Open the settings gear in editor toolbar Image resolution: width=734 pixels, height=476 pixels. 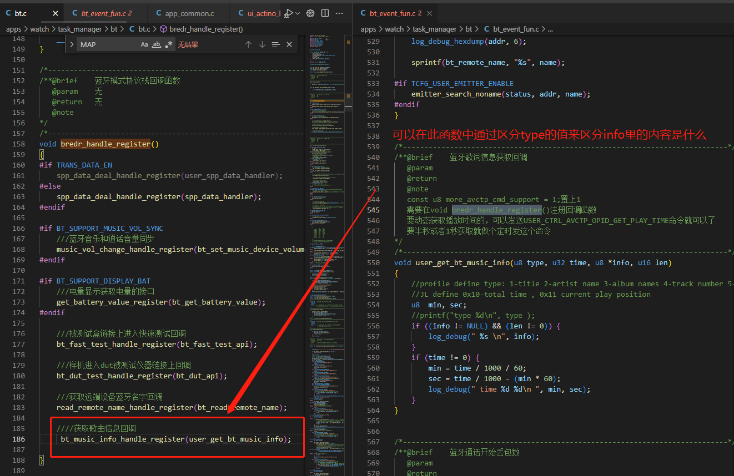coord(310,13)
